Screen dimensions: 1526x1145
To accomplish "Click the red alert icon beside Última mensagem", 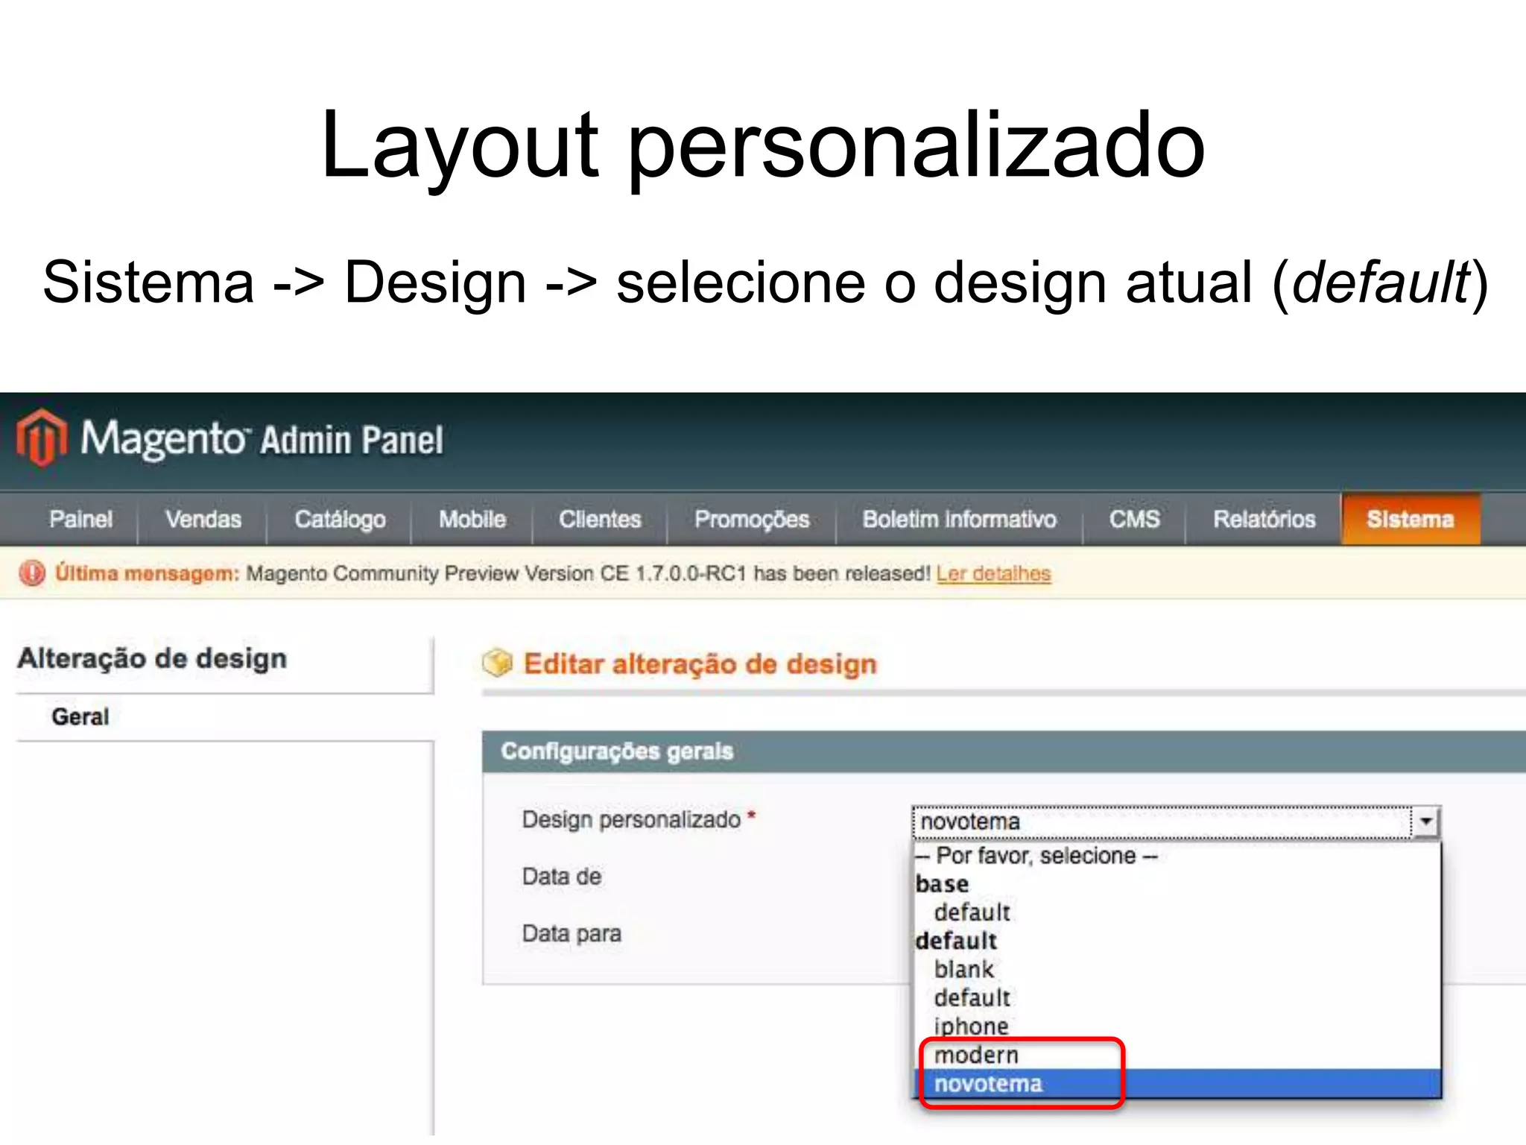I will pyautogui.click(x=32, y=573).
